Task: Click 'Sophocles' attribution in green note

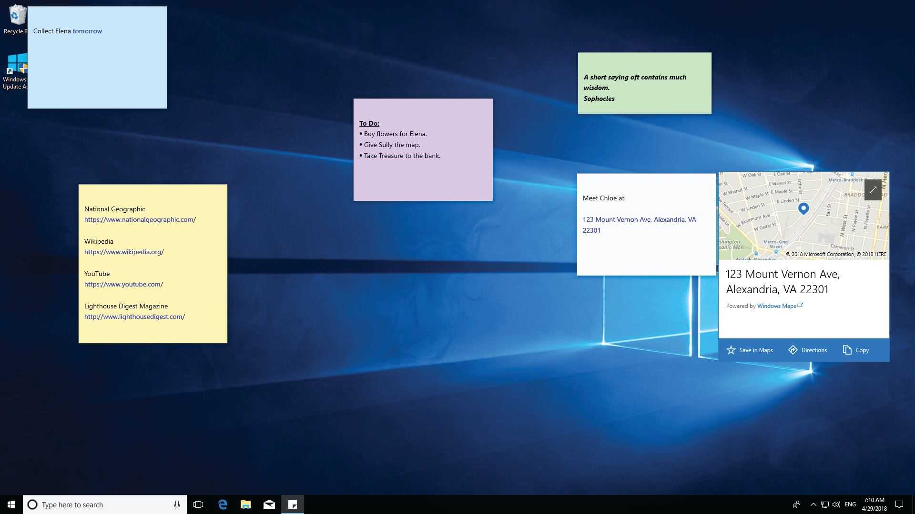Action: tap(599, 99)
